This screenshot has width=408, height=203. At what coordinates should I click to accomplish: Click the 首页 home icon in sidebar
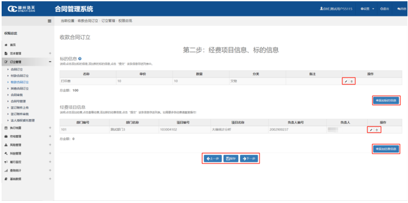click(x=6, y=45)
